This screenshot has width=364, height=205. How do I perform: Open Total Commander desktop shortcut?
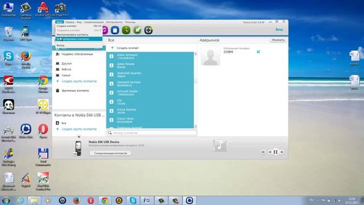43,157
